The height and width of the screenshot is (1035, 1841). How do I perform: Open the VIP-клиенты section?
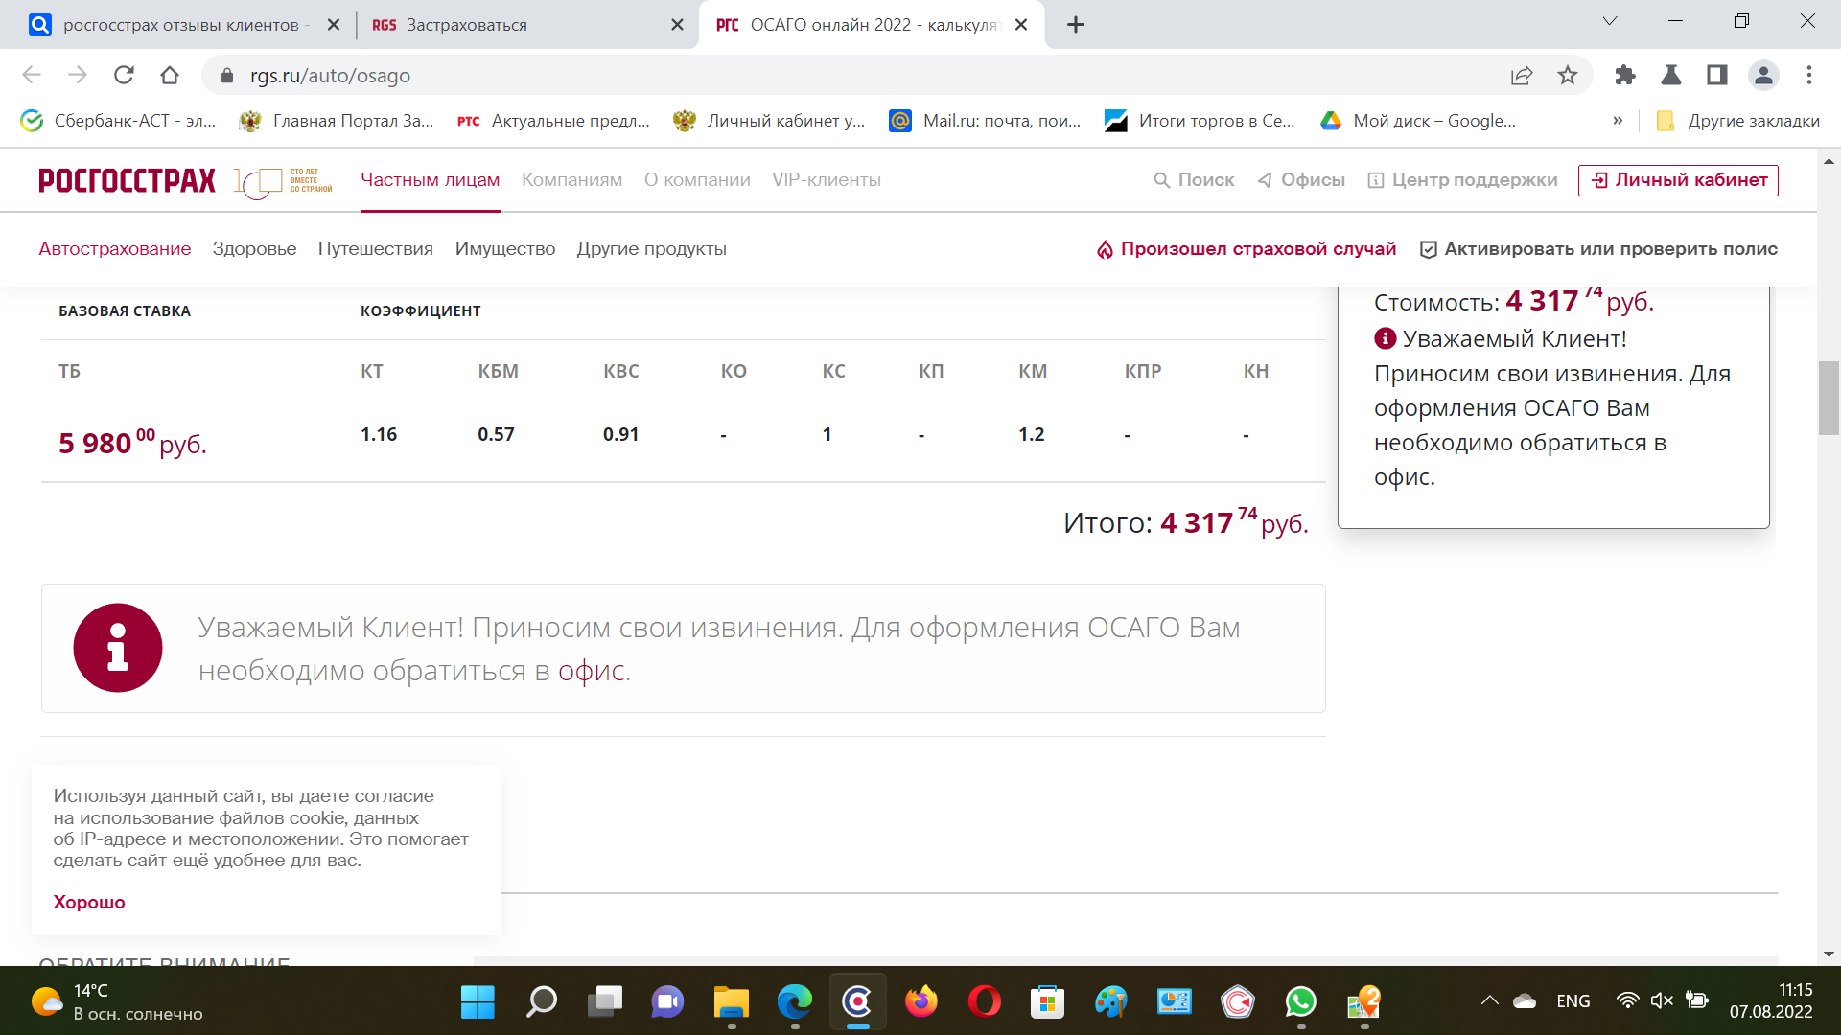827,180
